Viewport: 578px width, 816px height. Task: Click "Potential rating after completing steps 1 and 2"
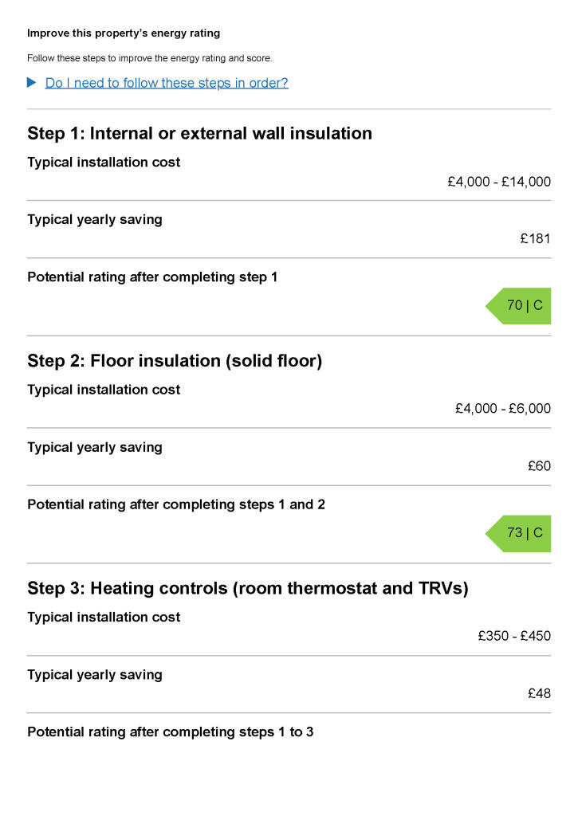(176, 504)
